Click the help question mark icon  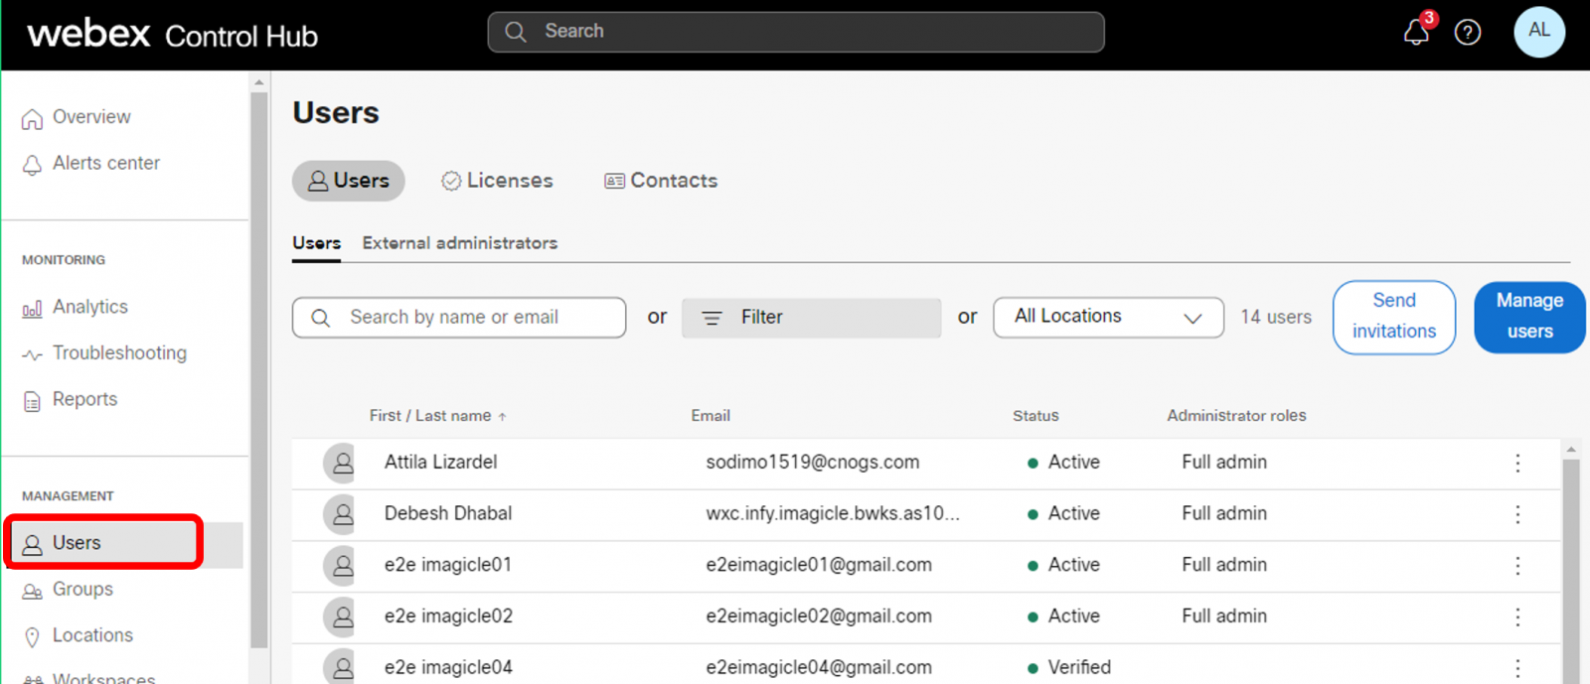point(1468,33)
